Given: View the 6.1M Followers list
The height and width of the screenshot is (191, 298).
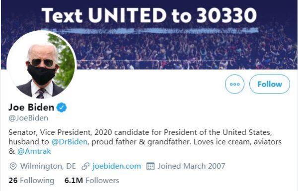Looking at the screenshot, I should point(92,181).
